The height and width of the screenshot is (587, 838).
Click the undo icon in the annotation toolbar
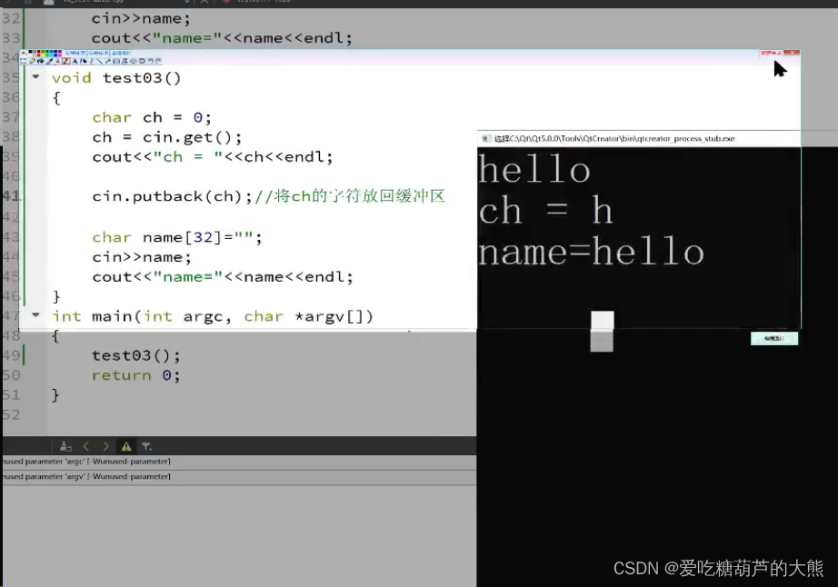point(150,63)
